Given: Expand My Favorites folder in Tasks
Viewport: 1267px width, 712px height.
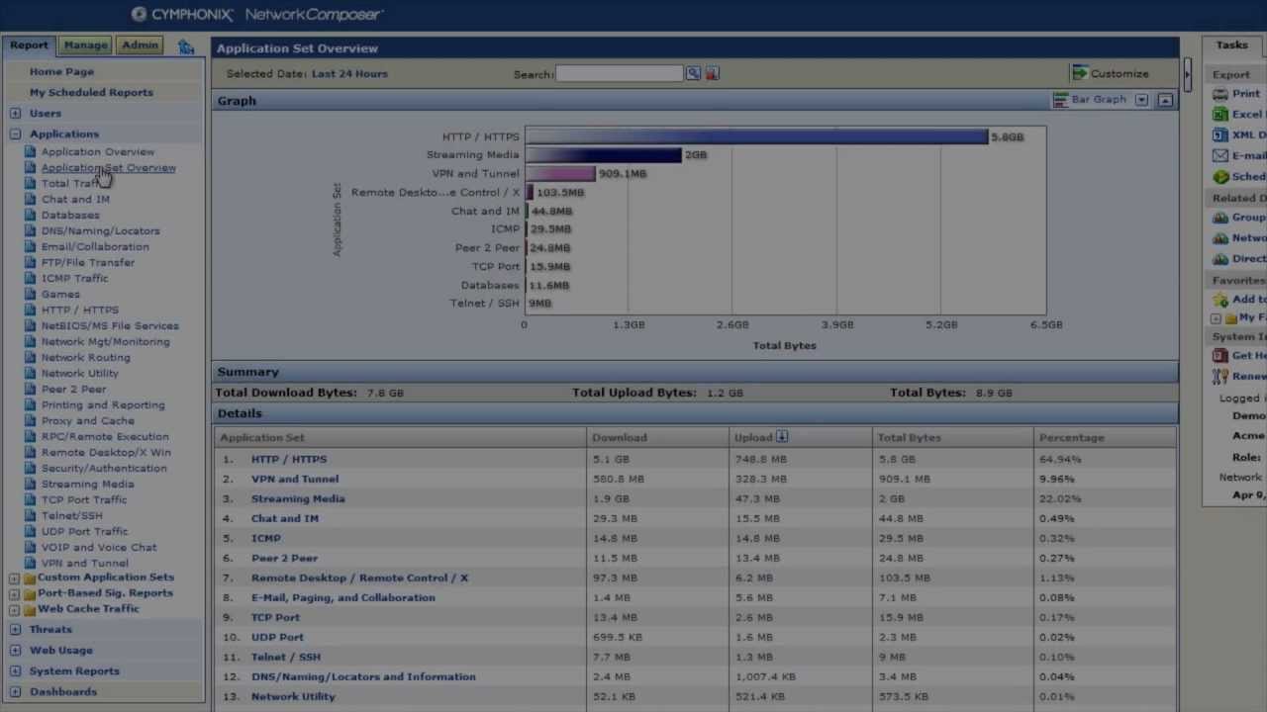Looking at the screenshot, I should click(x=1216, y=318).
